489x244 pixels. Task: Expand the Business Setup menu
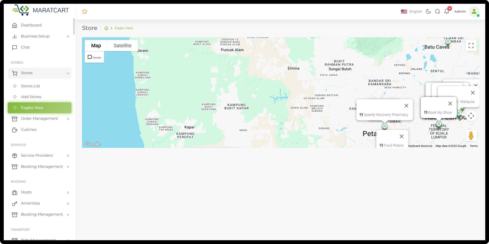click(x=39, y=36)
